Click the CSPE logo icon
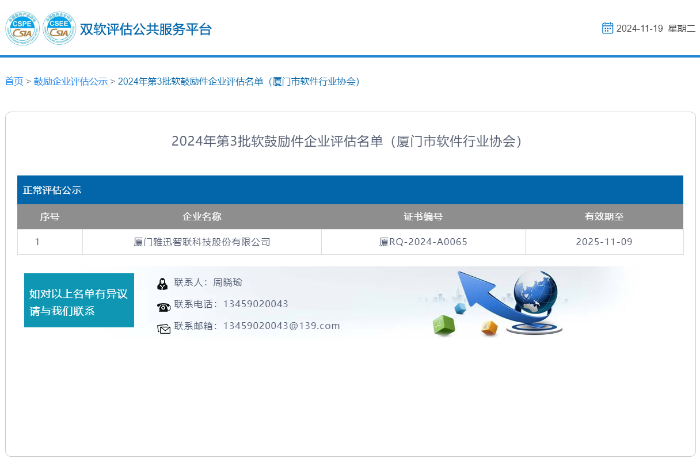Image resolution: width=700 pixels, height=466 pixels. pyautogui.click(x=22, y=28)
